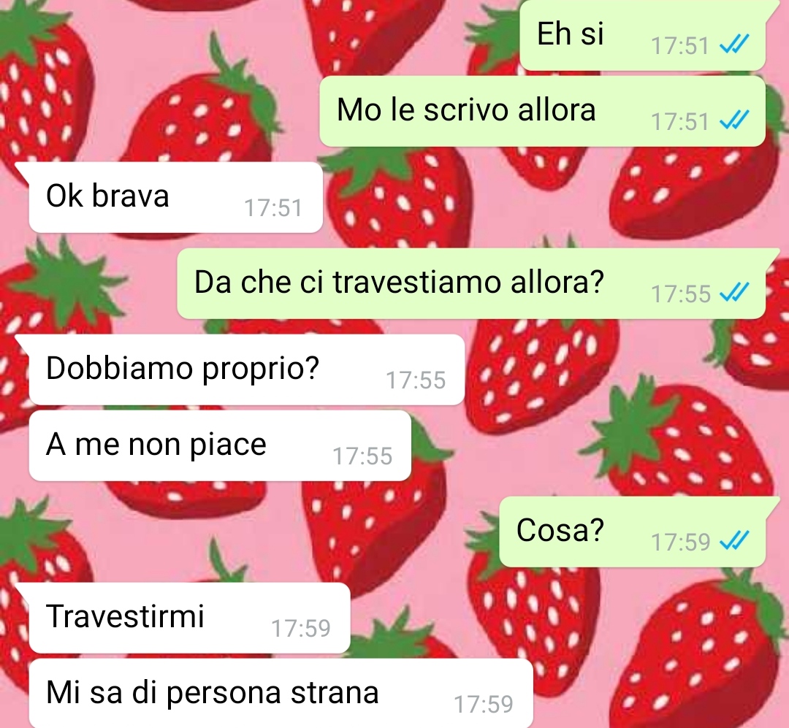Tap the 17:55 timestamp on 'A me non piace'
789x728 pixels.
click(362, 456)
